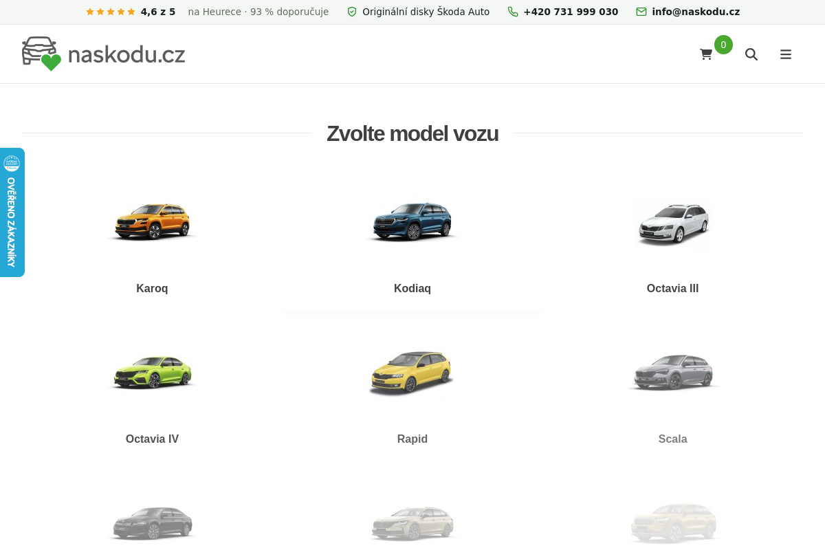Open the hamburger menu icon

[786, 54]
